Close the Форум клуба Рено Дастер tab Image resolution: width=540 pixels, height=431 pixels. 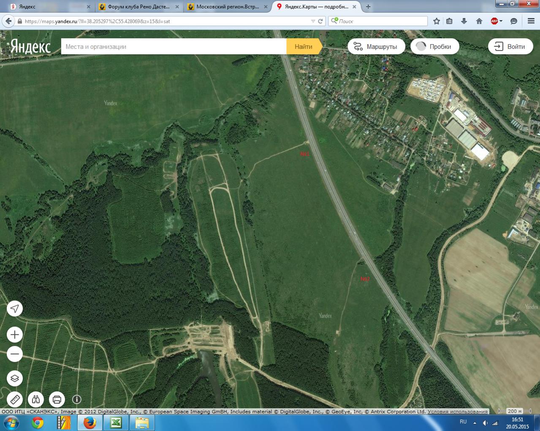coord(177,7)
